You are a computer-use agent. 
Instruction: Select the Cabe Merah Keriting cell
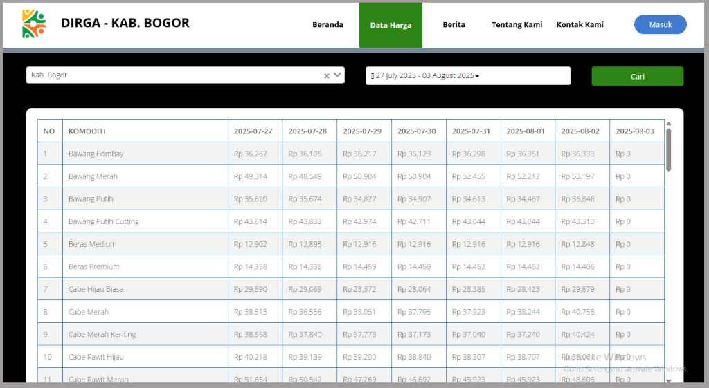pos(145,334)
